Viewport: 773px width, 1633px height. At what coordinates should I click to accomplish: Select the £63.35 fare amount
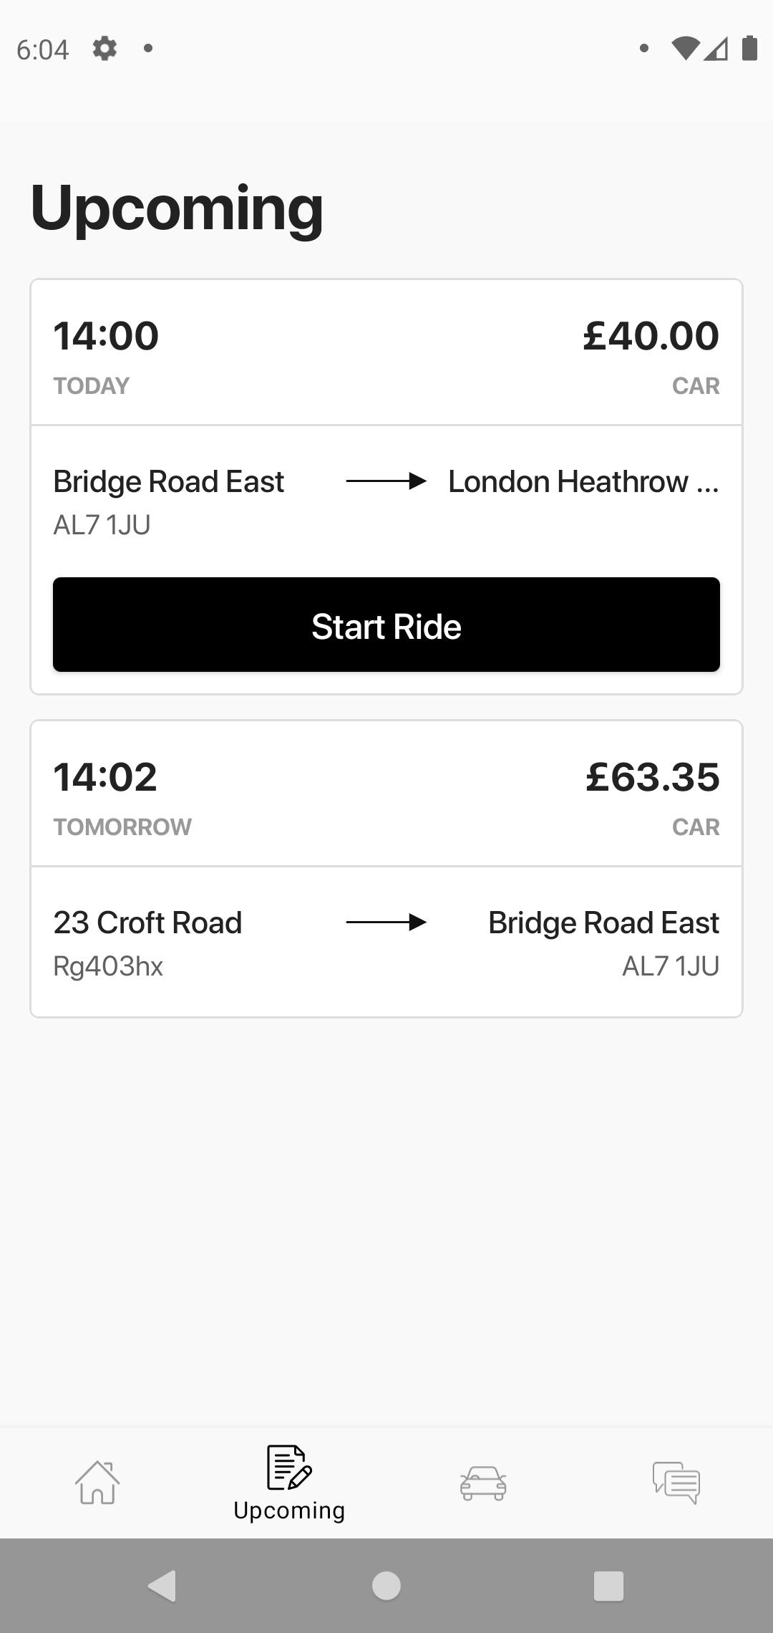click(652, 777)
